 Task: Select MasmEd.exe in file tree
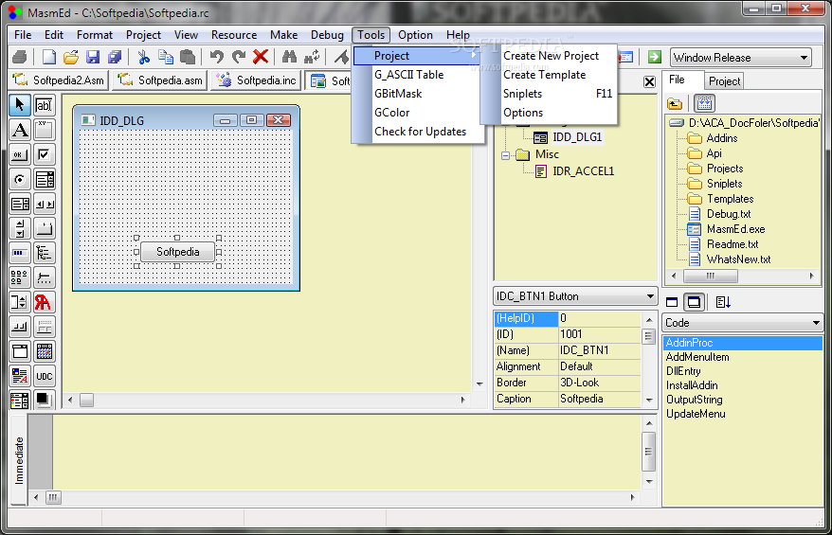735,229
